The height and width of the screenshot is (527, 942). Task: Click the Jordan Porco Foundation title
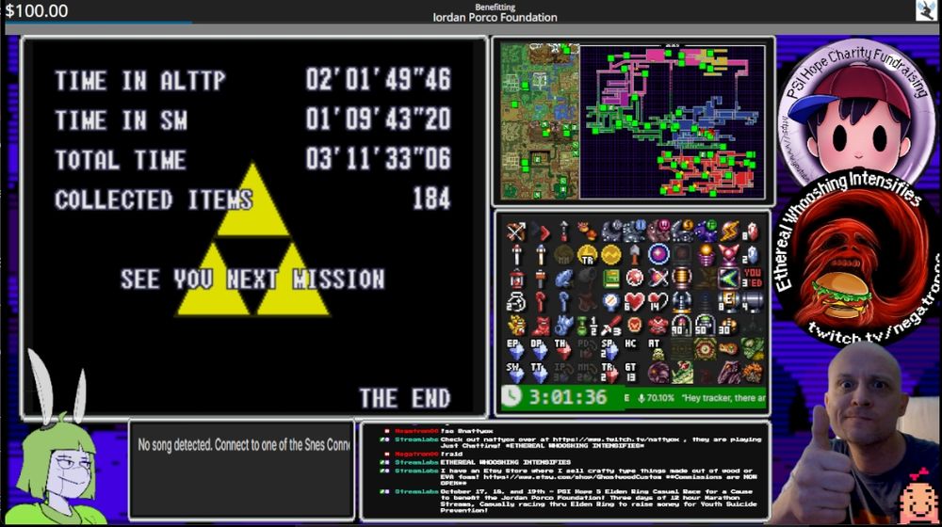tap(495, 17)
